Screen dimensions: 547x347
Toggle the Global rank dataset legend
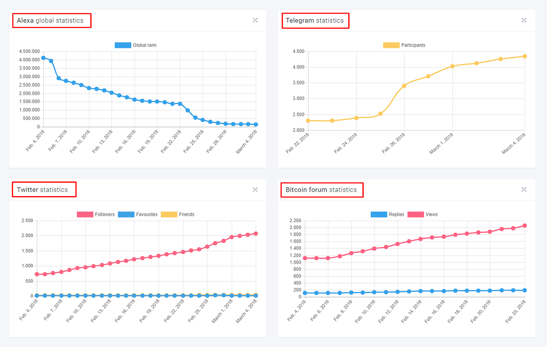click(136, 45)
